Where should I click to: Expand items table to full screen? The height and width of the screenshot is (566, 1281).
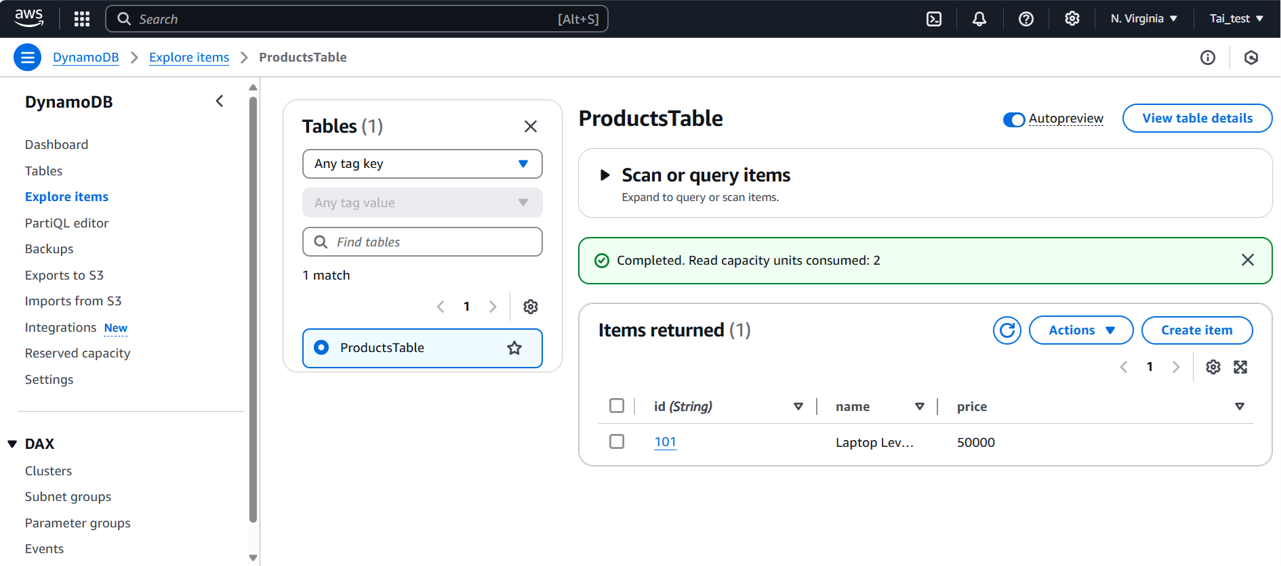[x=1240, y=367]
